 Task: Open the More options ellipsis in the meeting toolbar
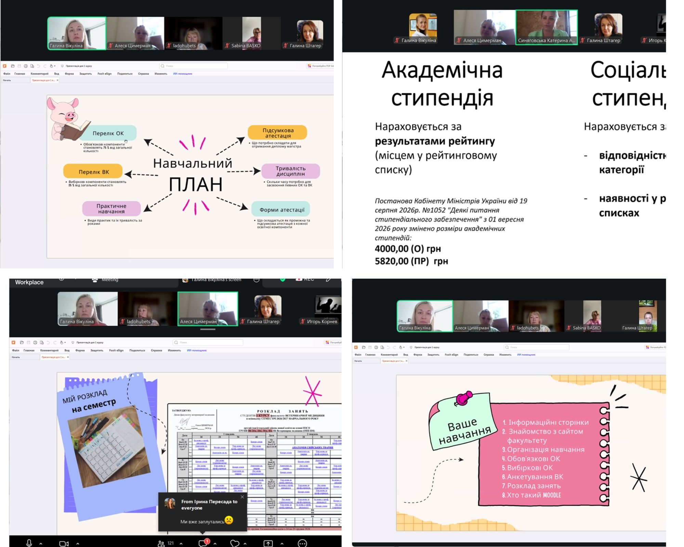pyautogui.click(x=302, y=543)
